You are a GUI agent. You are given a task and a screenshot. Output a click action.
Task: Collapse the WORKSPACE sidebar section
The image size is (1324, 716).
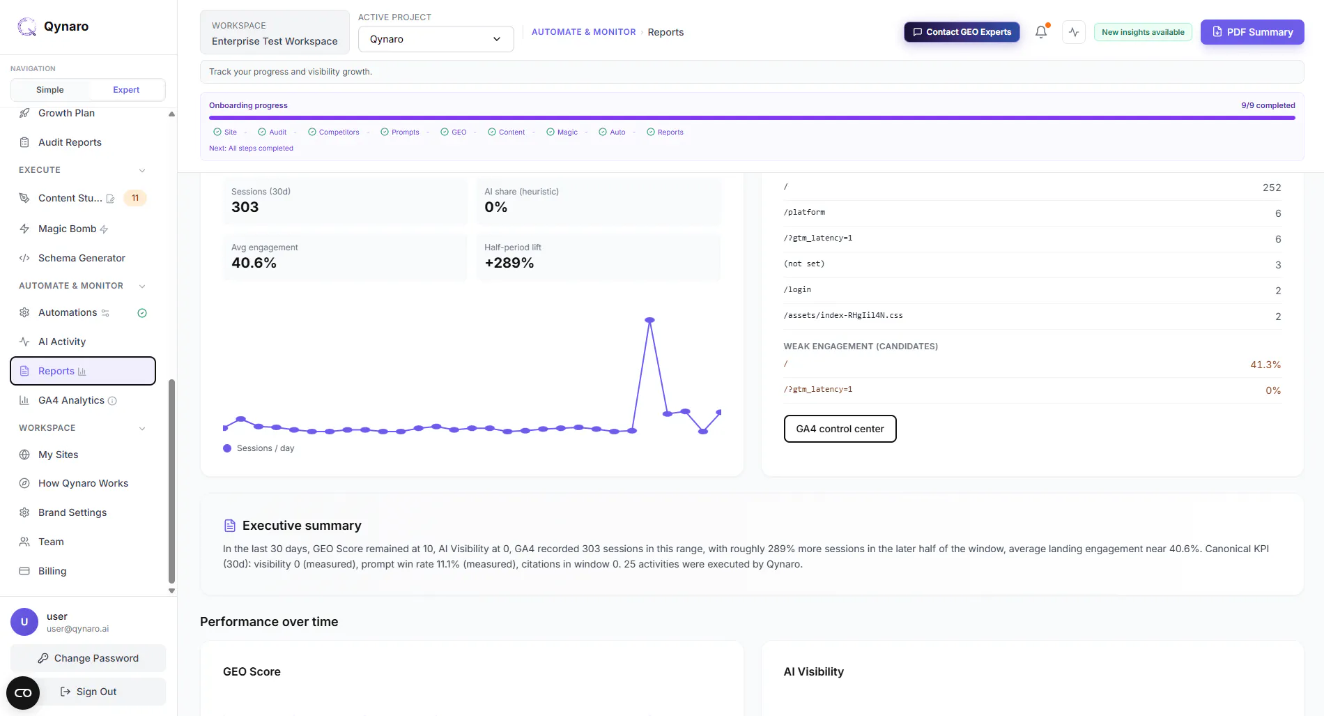[x=142, y=428]
